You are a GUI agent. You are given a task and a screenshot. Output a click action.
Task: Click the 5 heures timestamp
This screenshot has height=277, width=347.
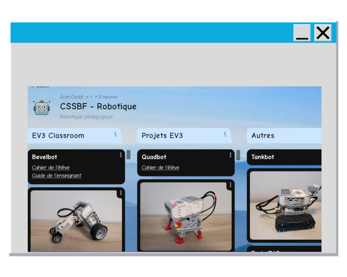click(108, 97)
